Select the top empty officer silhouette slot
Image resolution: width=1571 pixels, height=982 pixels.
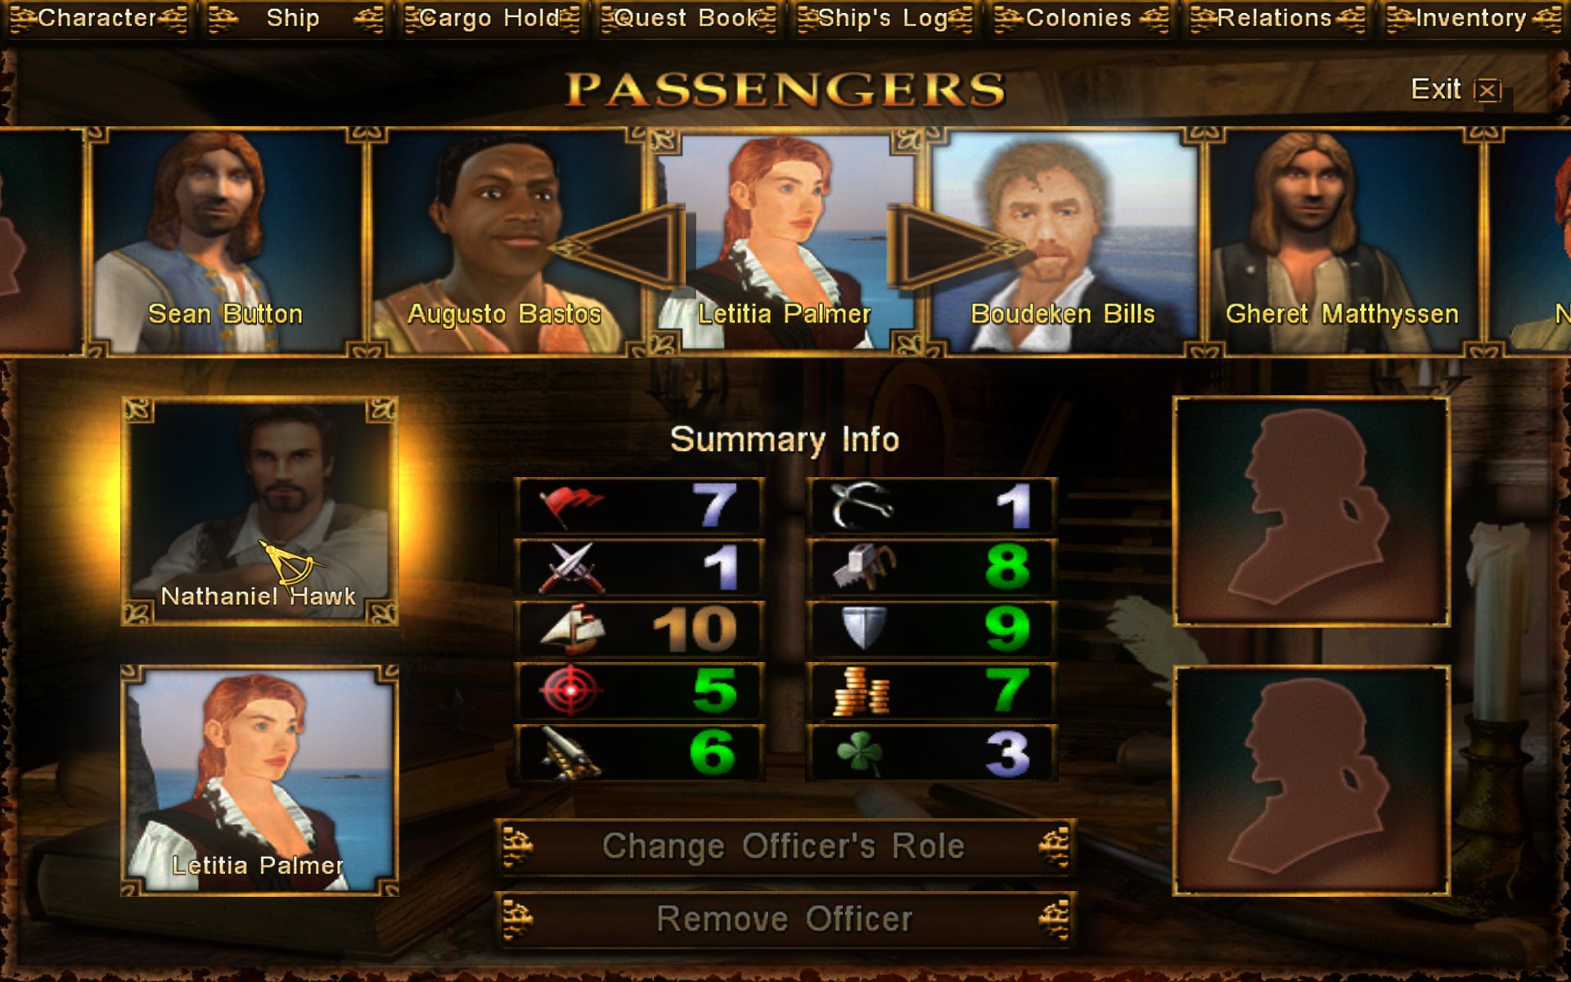(1311, 512)
